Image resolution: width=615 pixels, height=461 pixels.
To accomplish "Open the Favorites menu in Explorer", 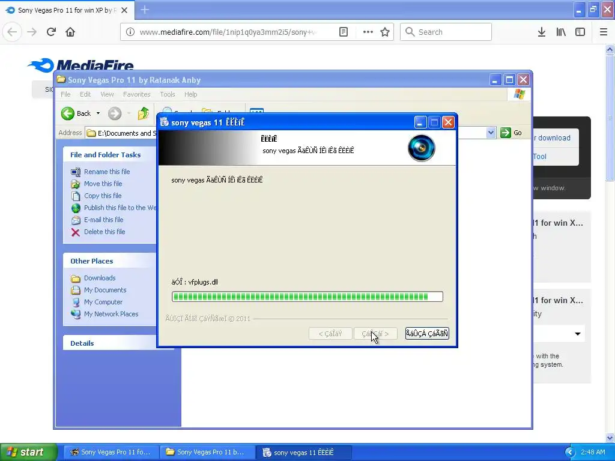I will click(136, 94).
